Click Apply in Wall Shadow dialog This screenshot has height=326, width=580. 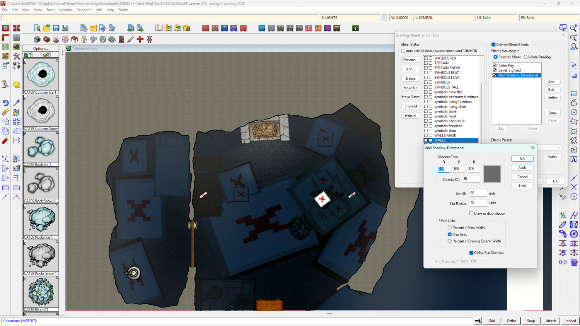[x=522, y=167]
